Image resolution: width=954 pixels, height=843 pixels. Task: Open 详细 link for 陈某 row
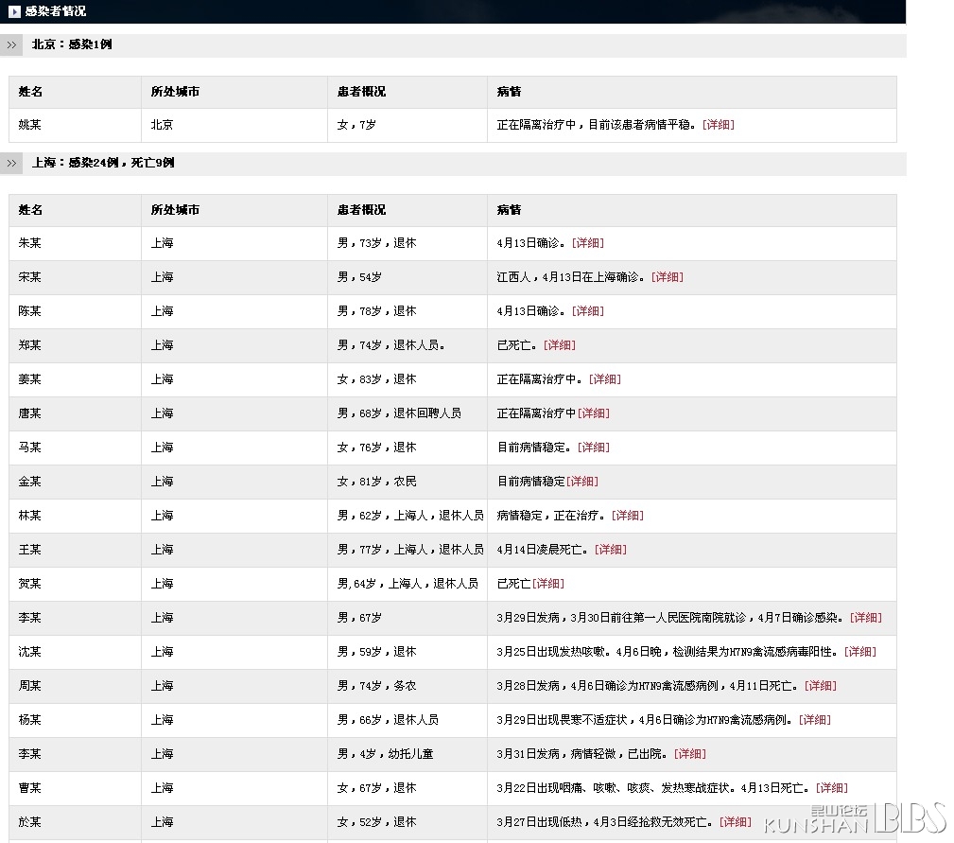click(588, 311)
